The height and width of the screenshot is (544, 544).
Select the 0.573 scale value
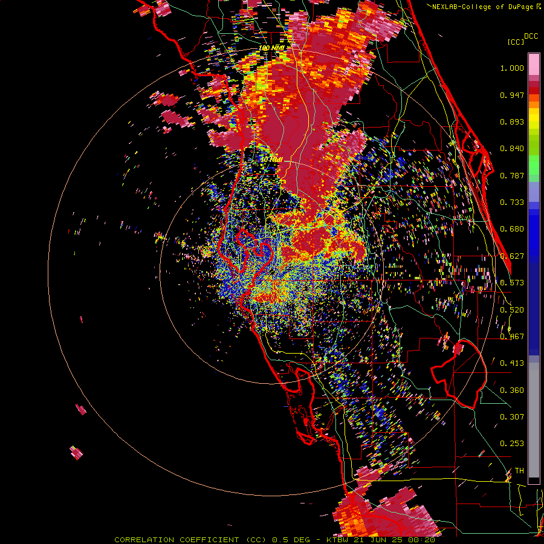point(512,283)
